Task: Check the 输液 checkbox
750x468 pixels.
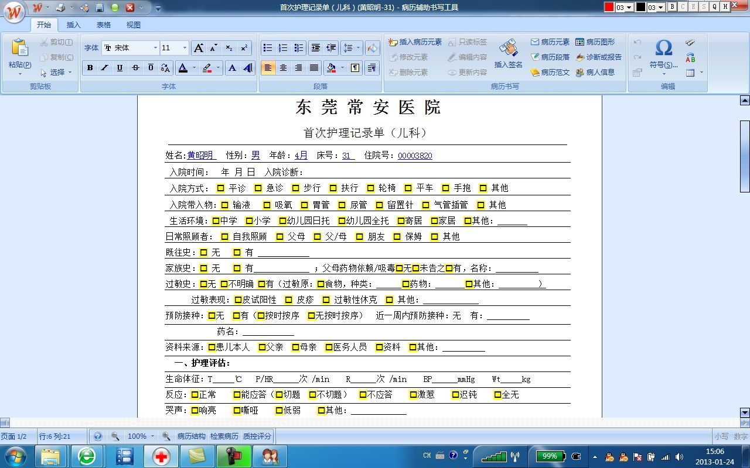Action: tap(224, 205)
